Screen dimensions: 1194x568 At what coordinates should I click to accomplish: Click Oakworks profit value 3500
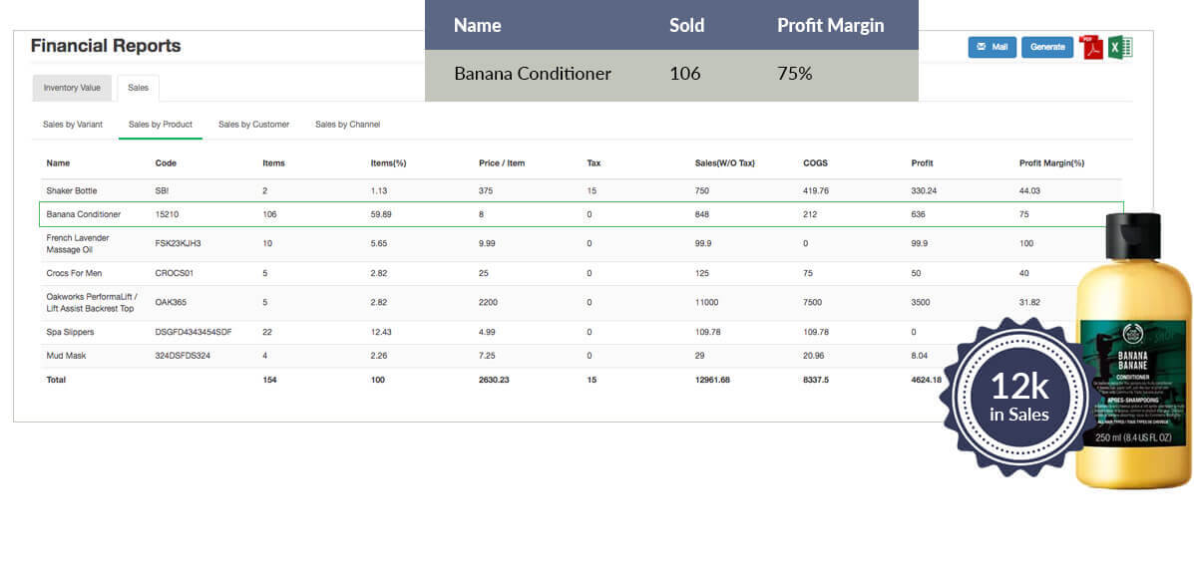pos(922,302)
